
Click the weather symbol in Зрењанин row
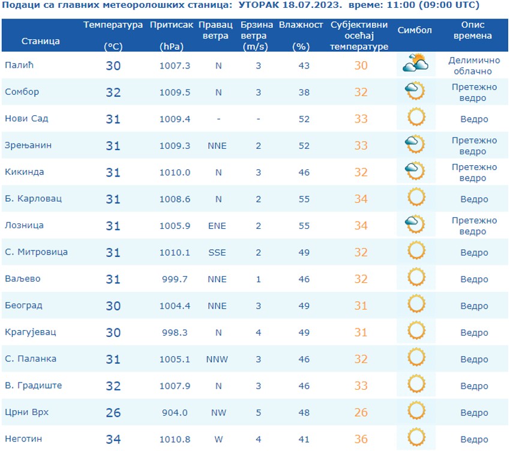[415, 144]
